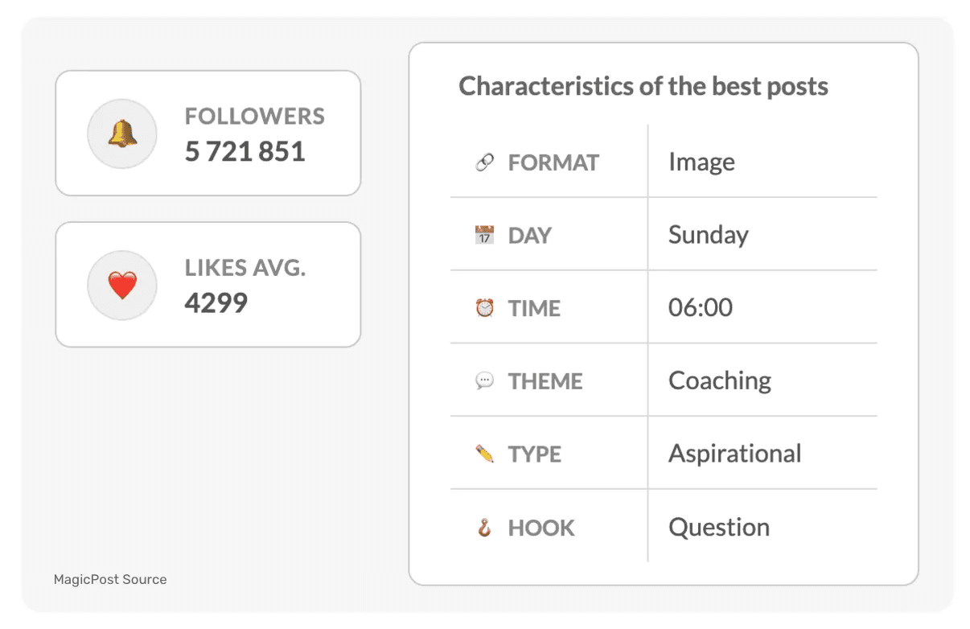Click the Question hook value
The width and height of the screenshot is (970, 629).
click(719, 527)
